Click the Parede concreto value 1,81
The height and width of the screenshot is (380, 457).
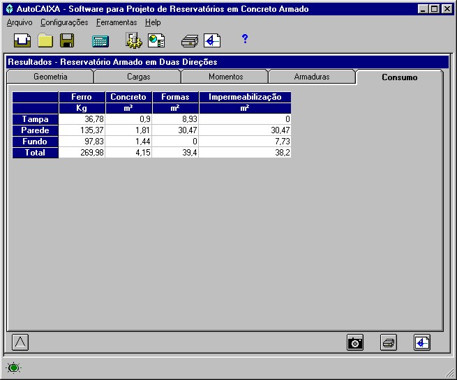[x=128, y=130]
